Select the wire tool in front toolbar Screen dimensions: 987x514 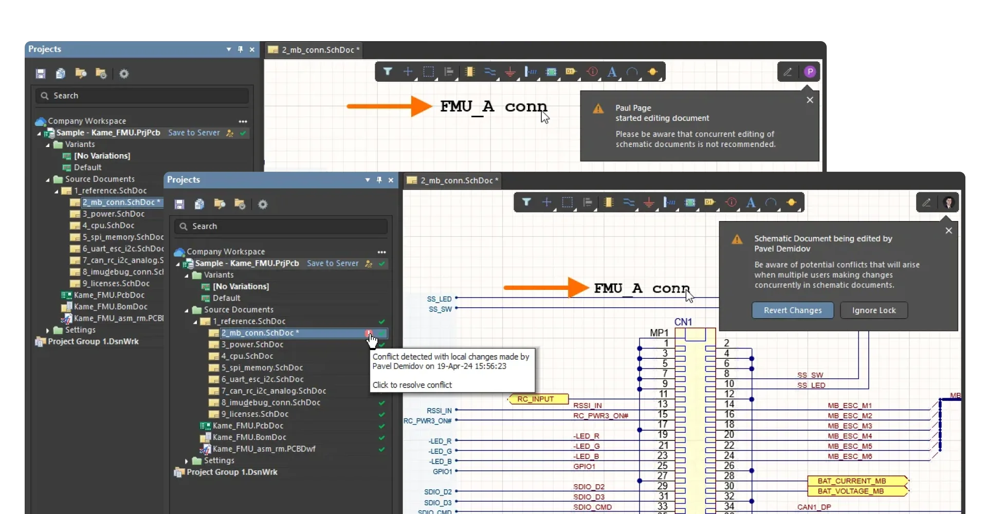pyautogui.click(x=629, y=203)
